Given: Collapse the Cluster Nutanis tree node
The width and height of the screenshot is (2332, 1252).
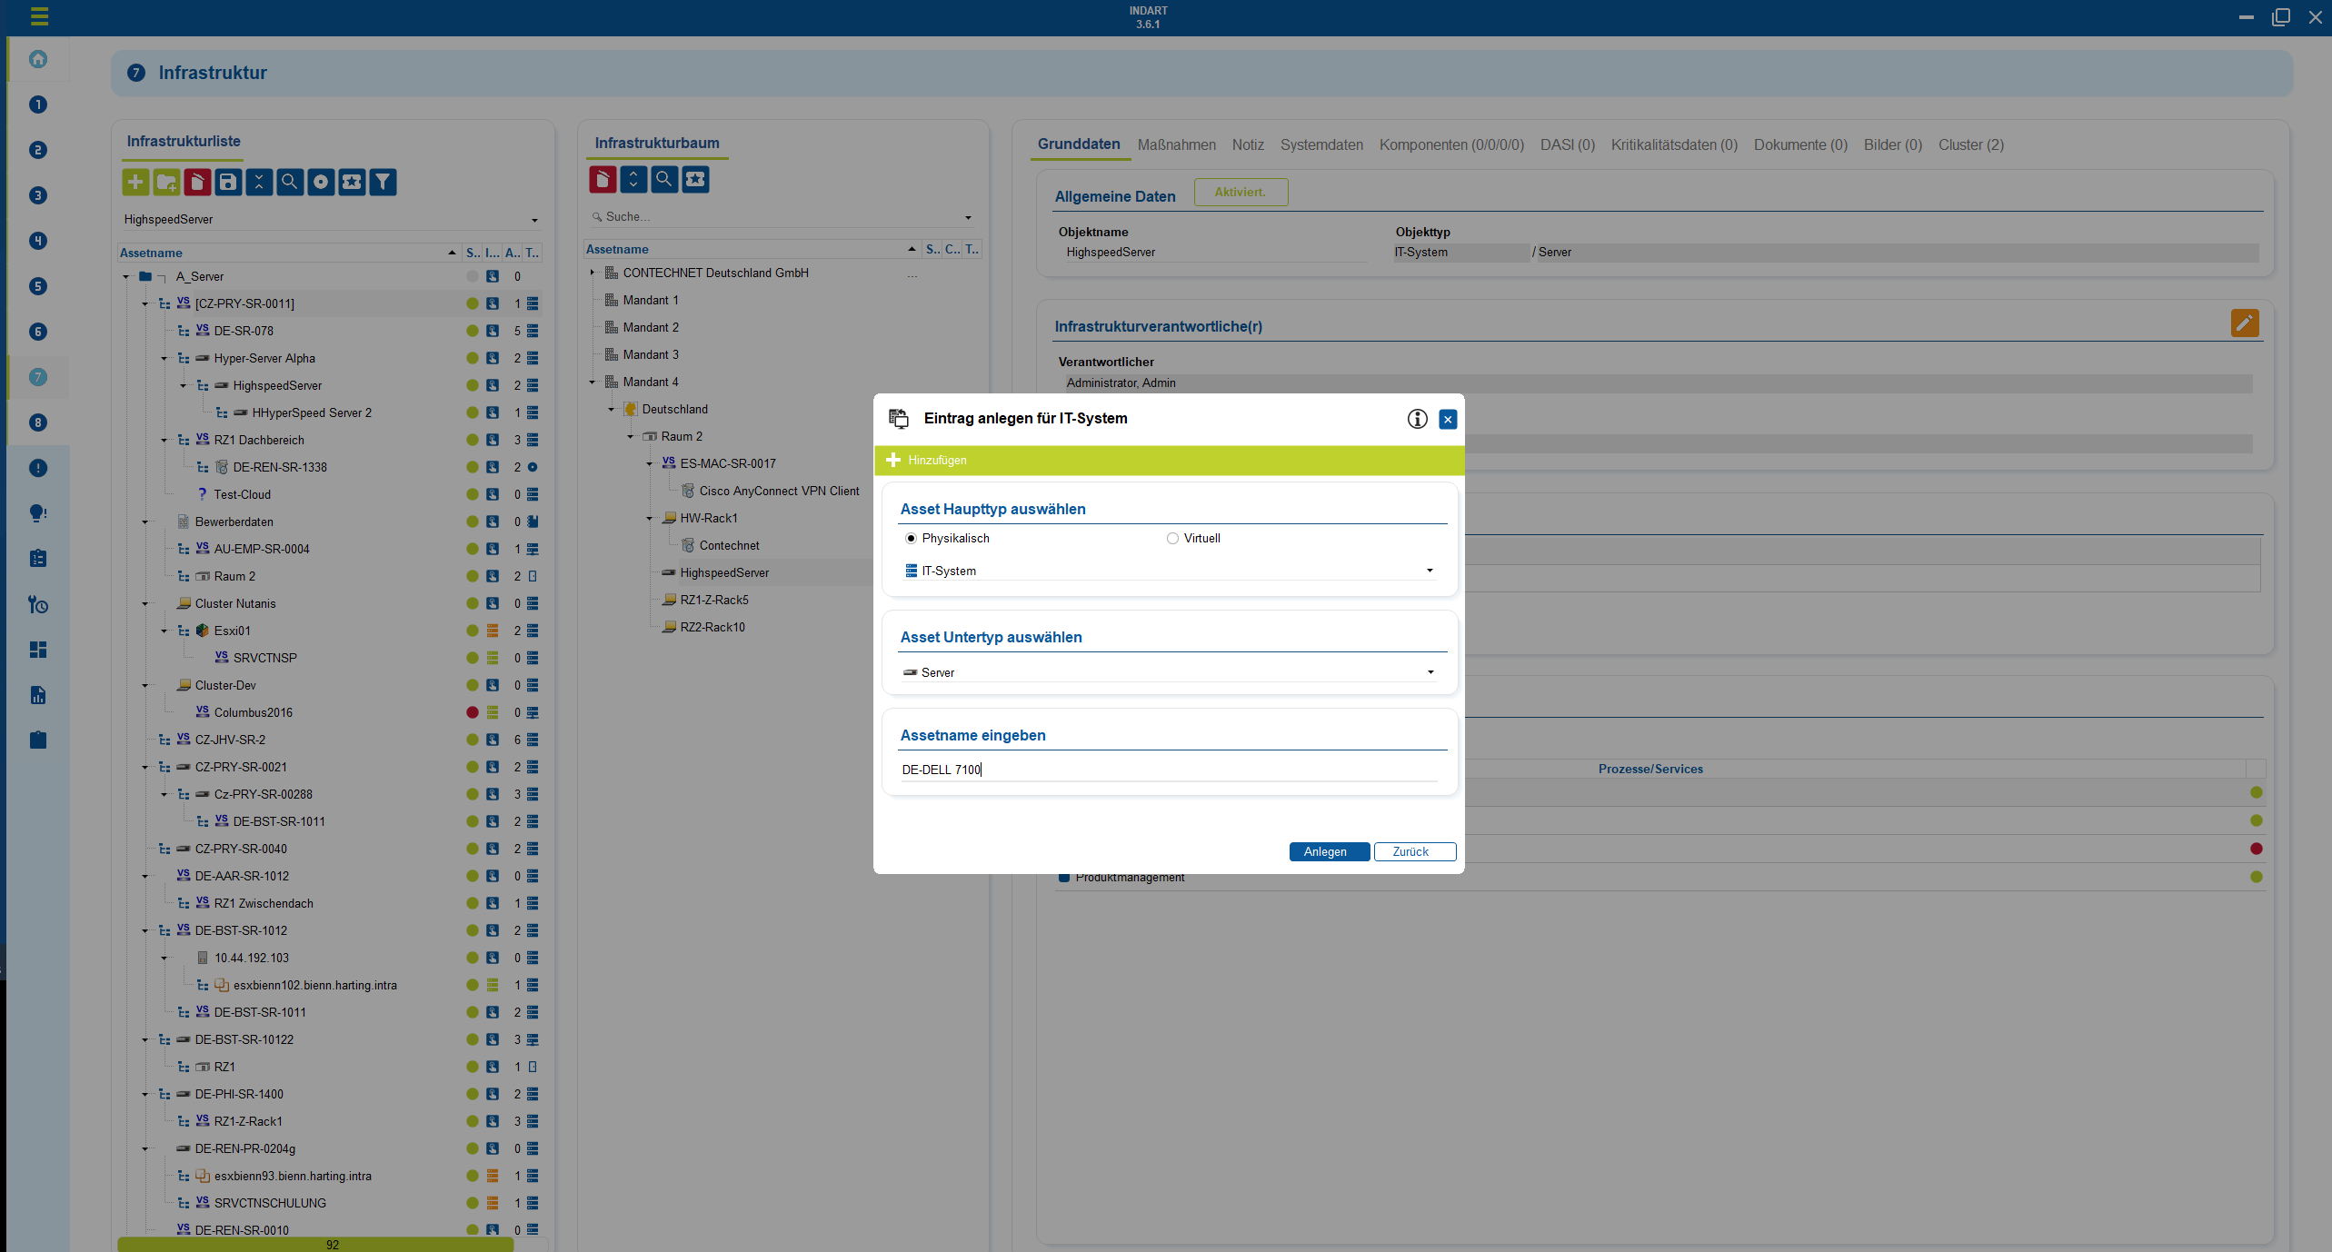Looking at the screenshot, I should point(145,603).
